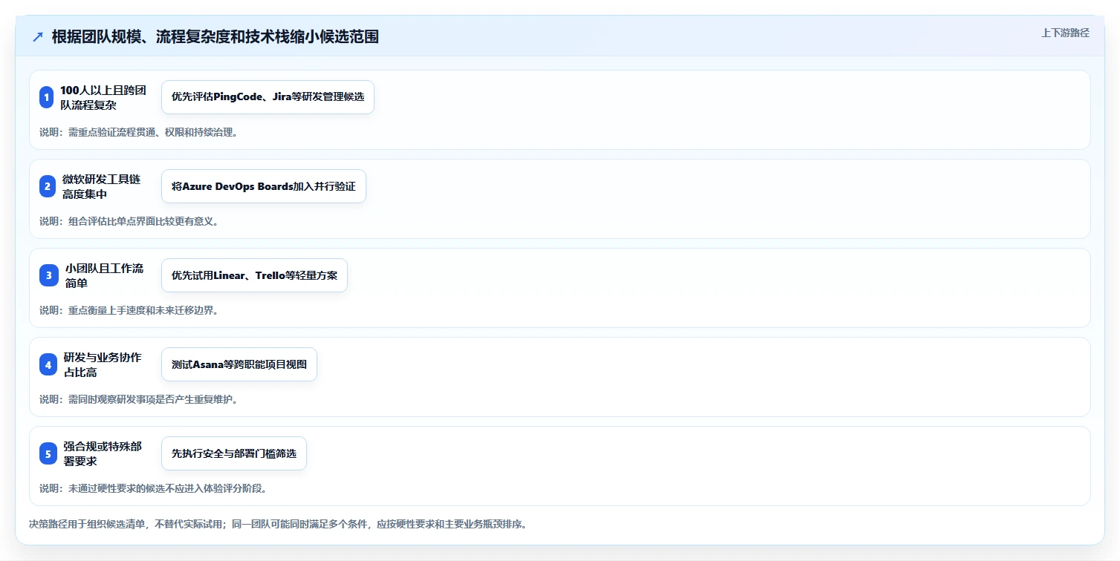Click the note 组合评估比单点界面比较更有意义
1120x561 pixels.
click(129, 221)
